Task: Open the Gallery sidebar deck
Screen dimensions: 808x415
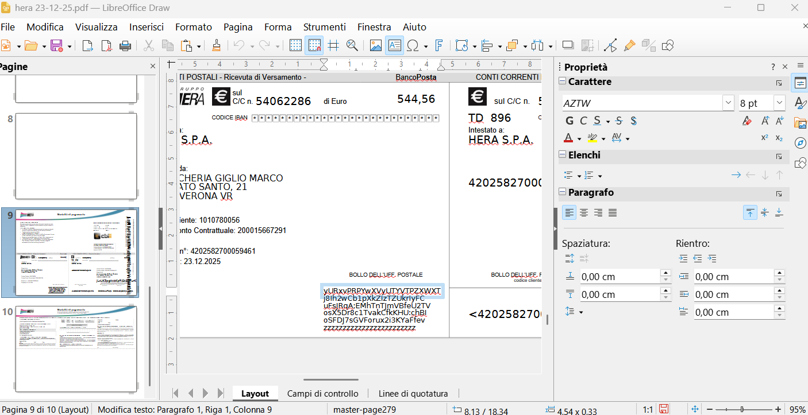Action: 800,123
